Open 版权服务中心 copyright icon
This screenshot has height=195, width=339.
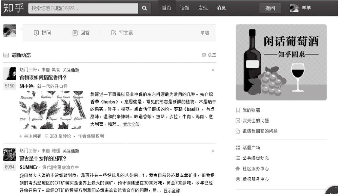(238, 179)
